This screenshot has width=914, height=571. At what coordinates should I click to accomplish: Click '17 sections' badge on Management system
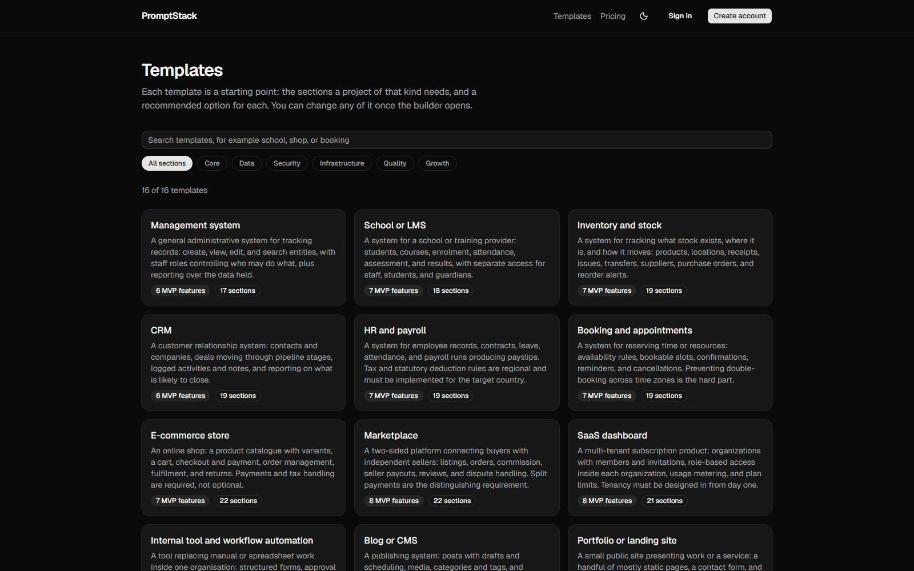[x=238, y=291]
